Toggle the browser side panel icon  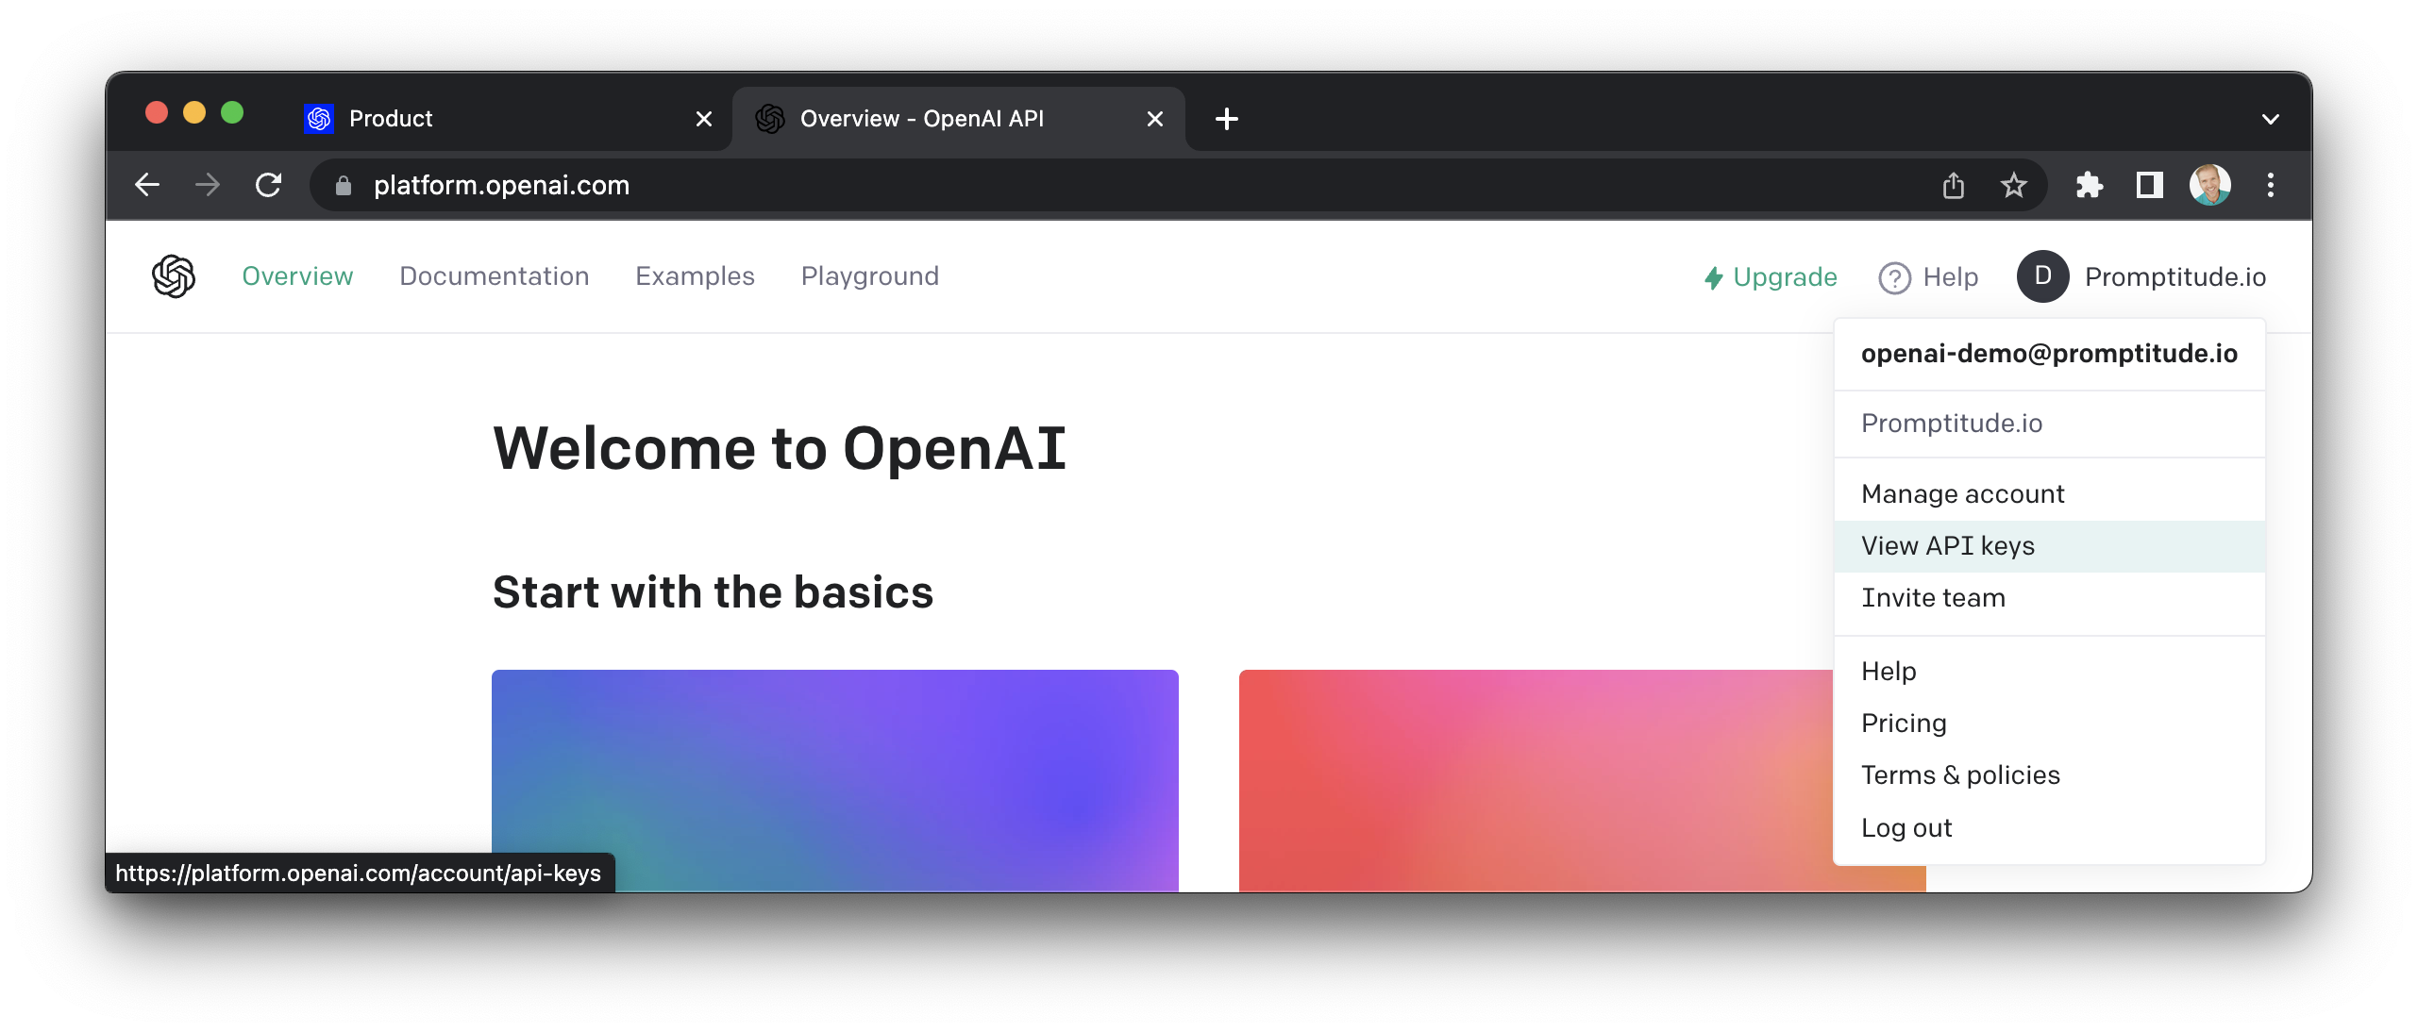[x=2149, y=185]
